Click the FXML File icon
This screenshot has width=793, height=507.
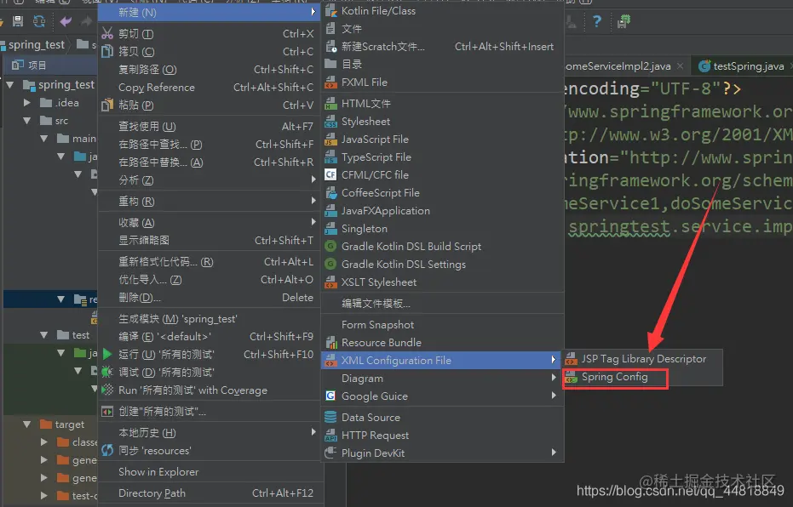point(330,82)
